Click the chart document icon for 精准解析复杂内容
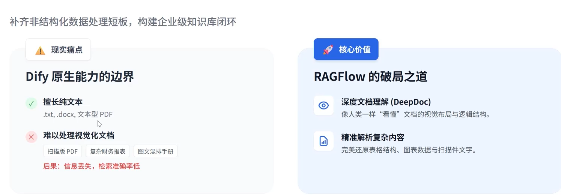Image resolution: width=561 pixels, height=195 pixels. pyautogui.click(x=323, y=141)
